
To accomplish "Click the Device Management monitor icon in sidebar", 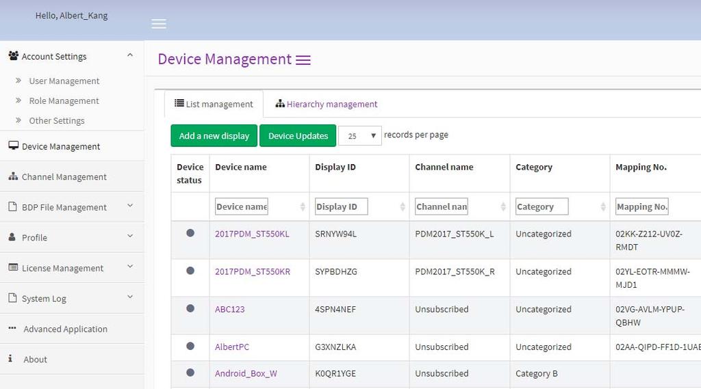I will pyautogui.click(x=14, y=146).
